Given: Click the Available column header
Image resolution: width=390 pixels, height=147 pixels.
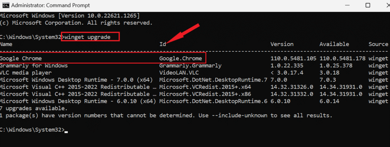Looking at the screenshot, I should point(334,44).
